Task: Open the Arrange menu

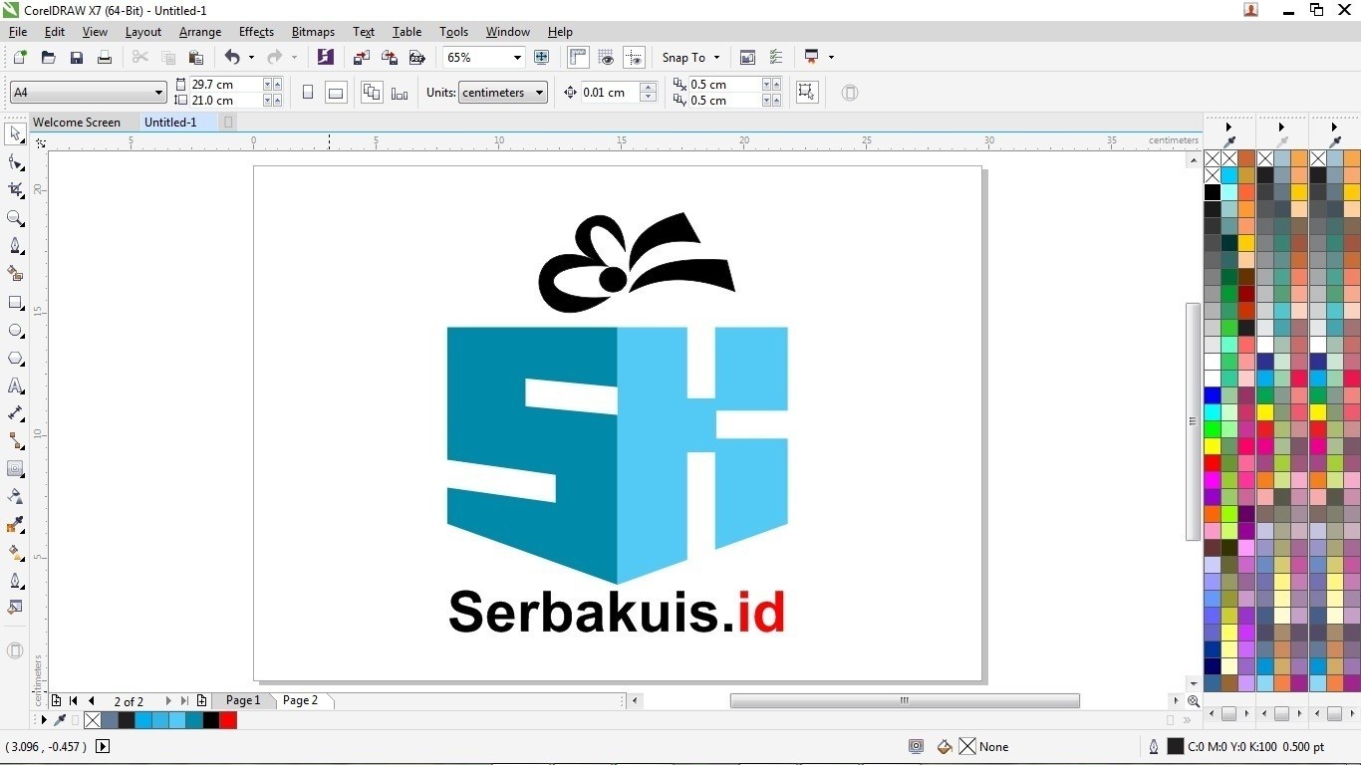Action: (x=200, y=32)
